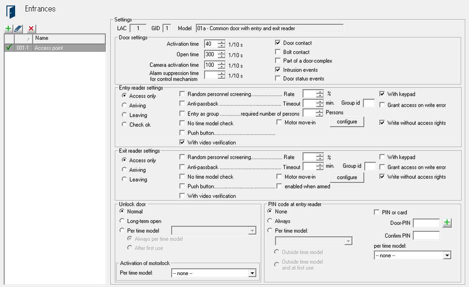Select Arriving in Entry reader settings
This screenshot has width=469, height=287.
click(x=124, y=105)
